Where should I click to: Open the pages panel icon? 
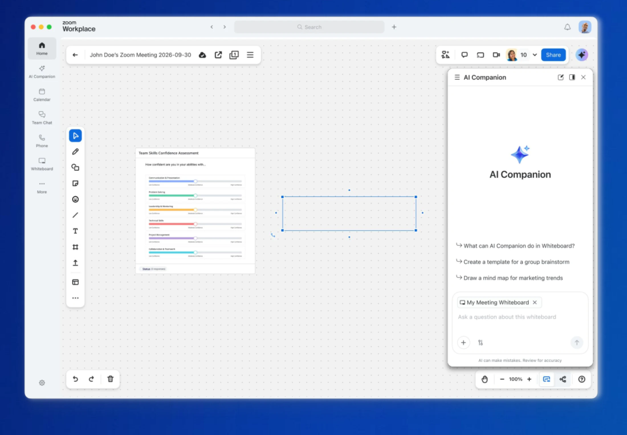click(x=234, y=55)
